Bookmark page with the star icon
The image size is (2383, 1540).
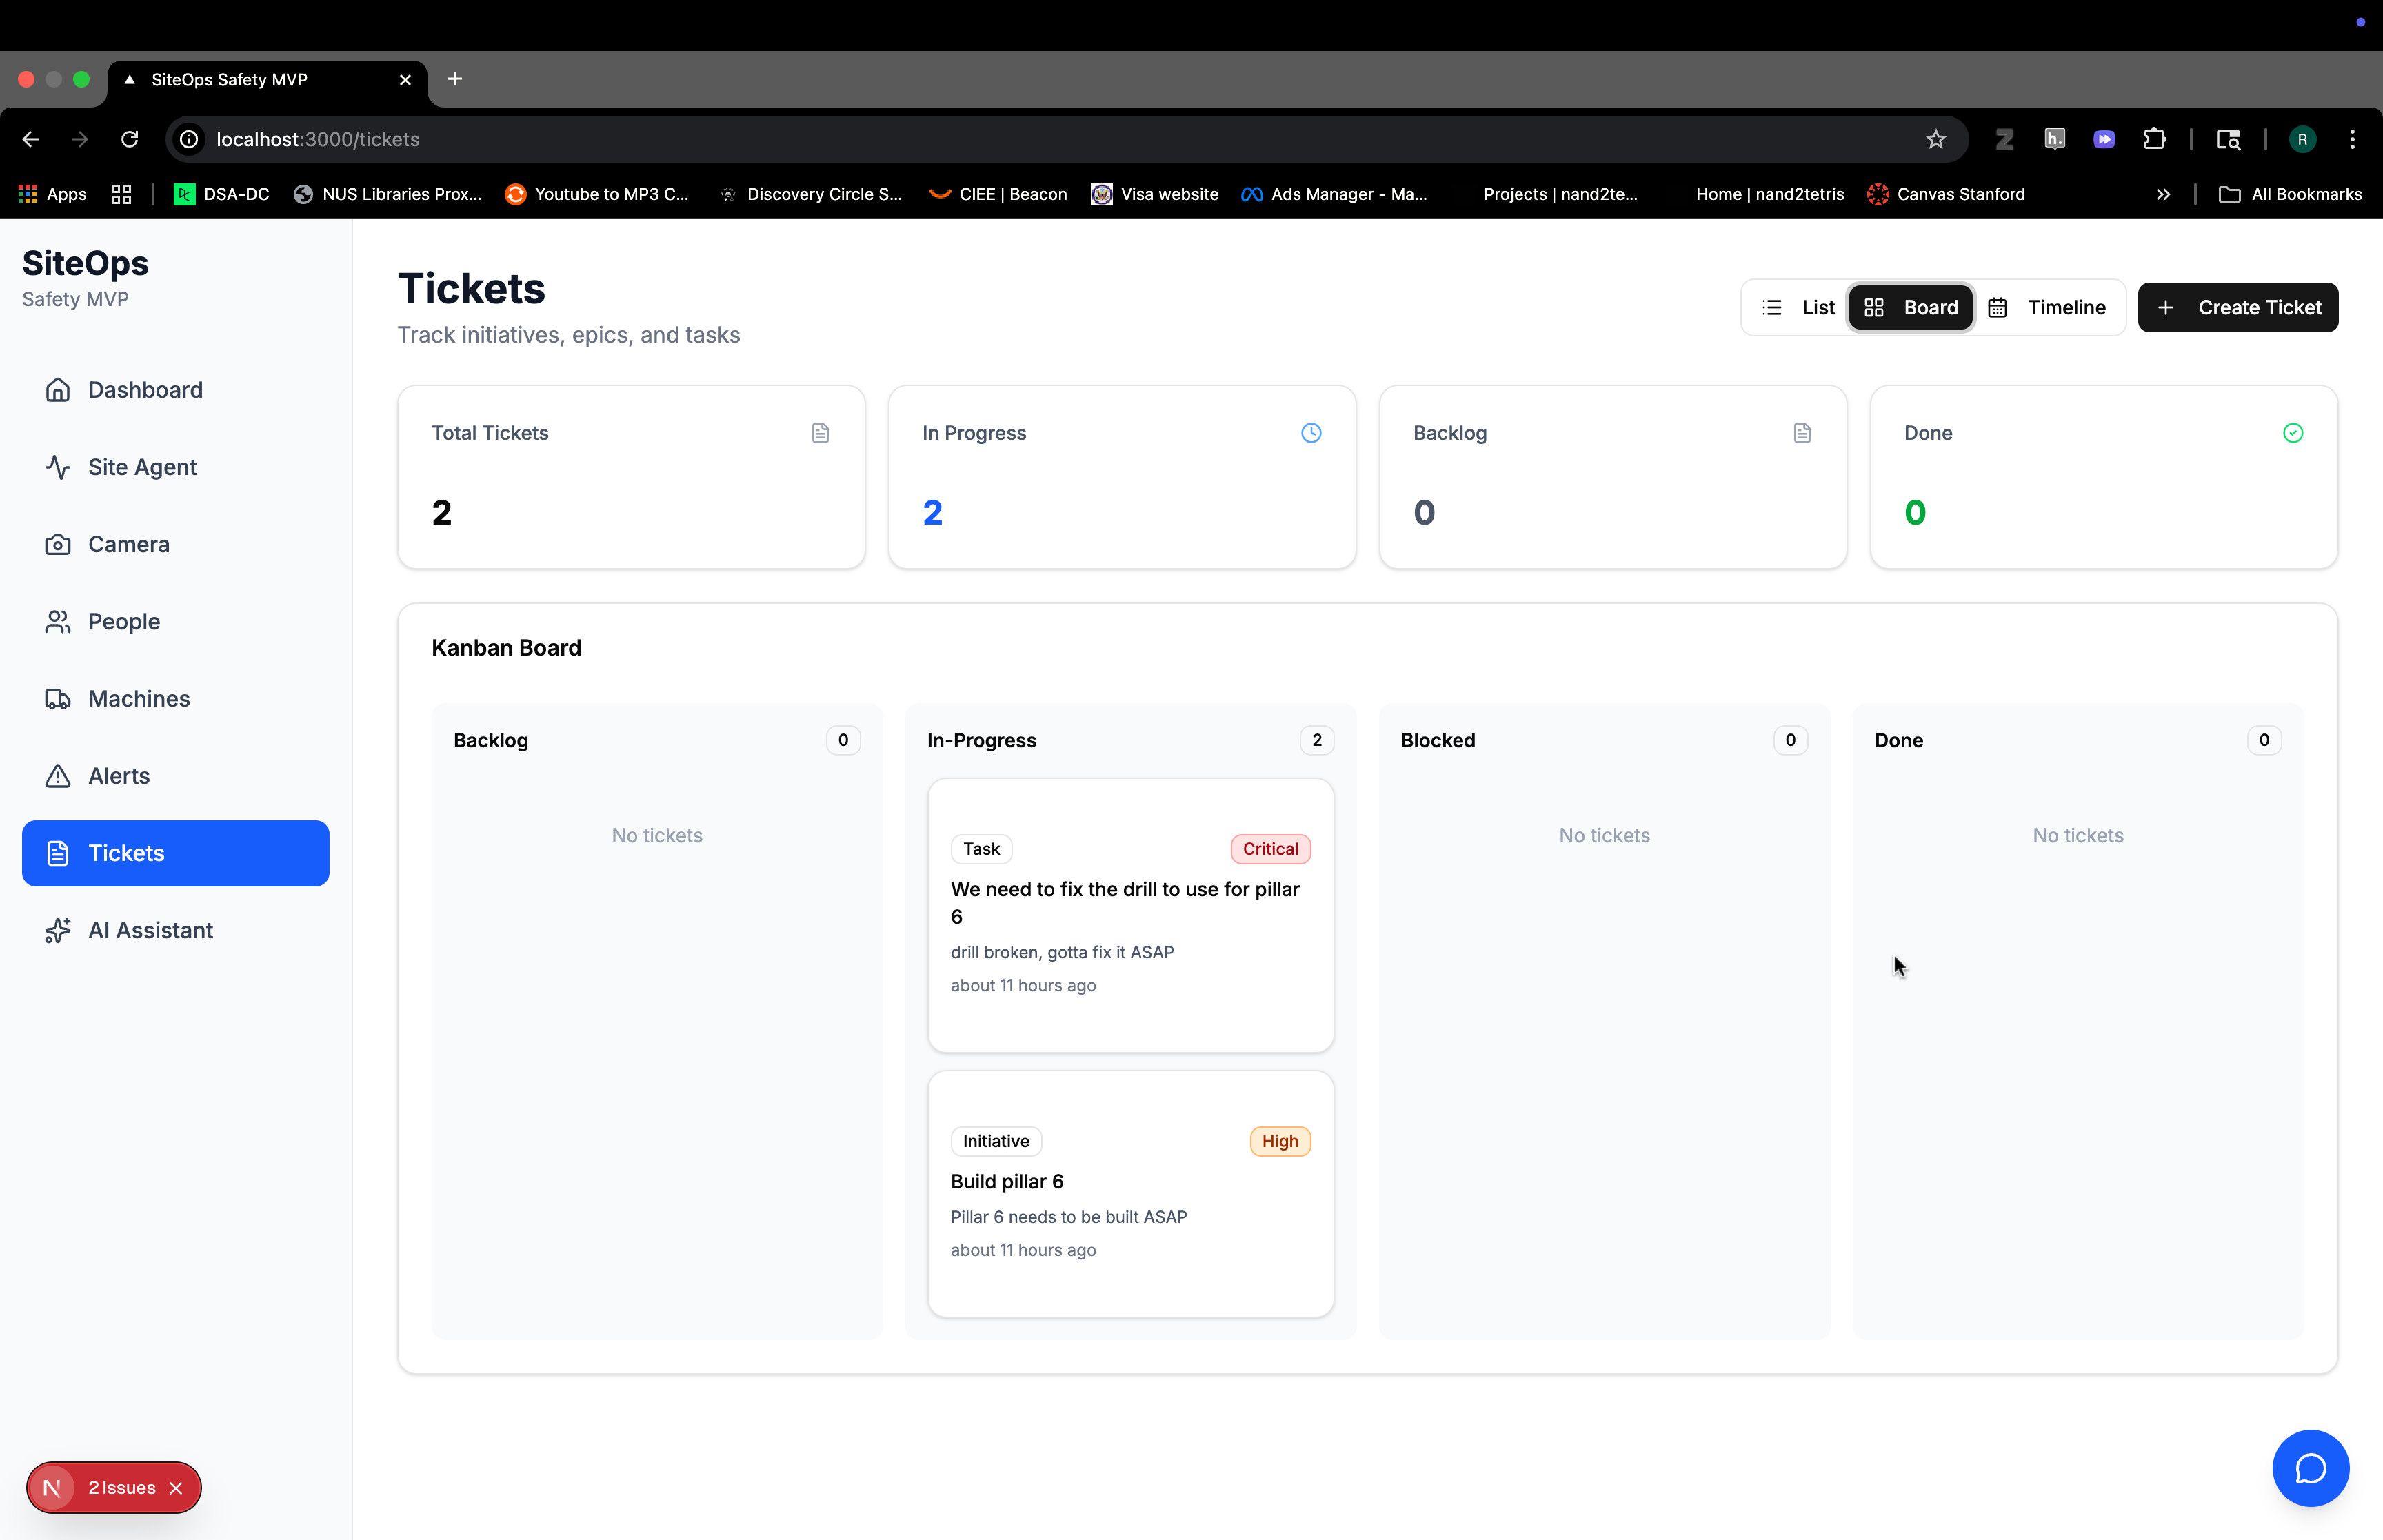(1935, 139)
